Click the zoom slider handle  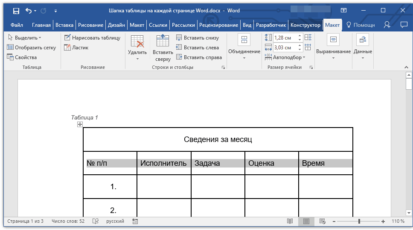359,221
